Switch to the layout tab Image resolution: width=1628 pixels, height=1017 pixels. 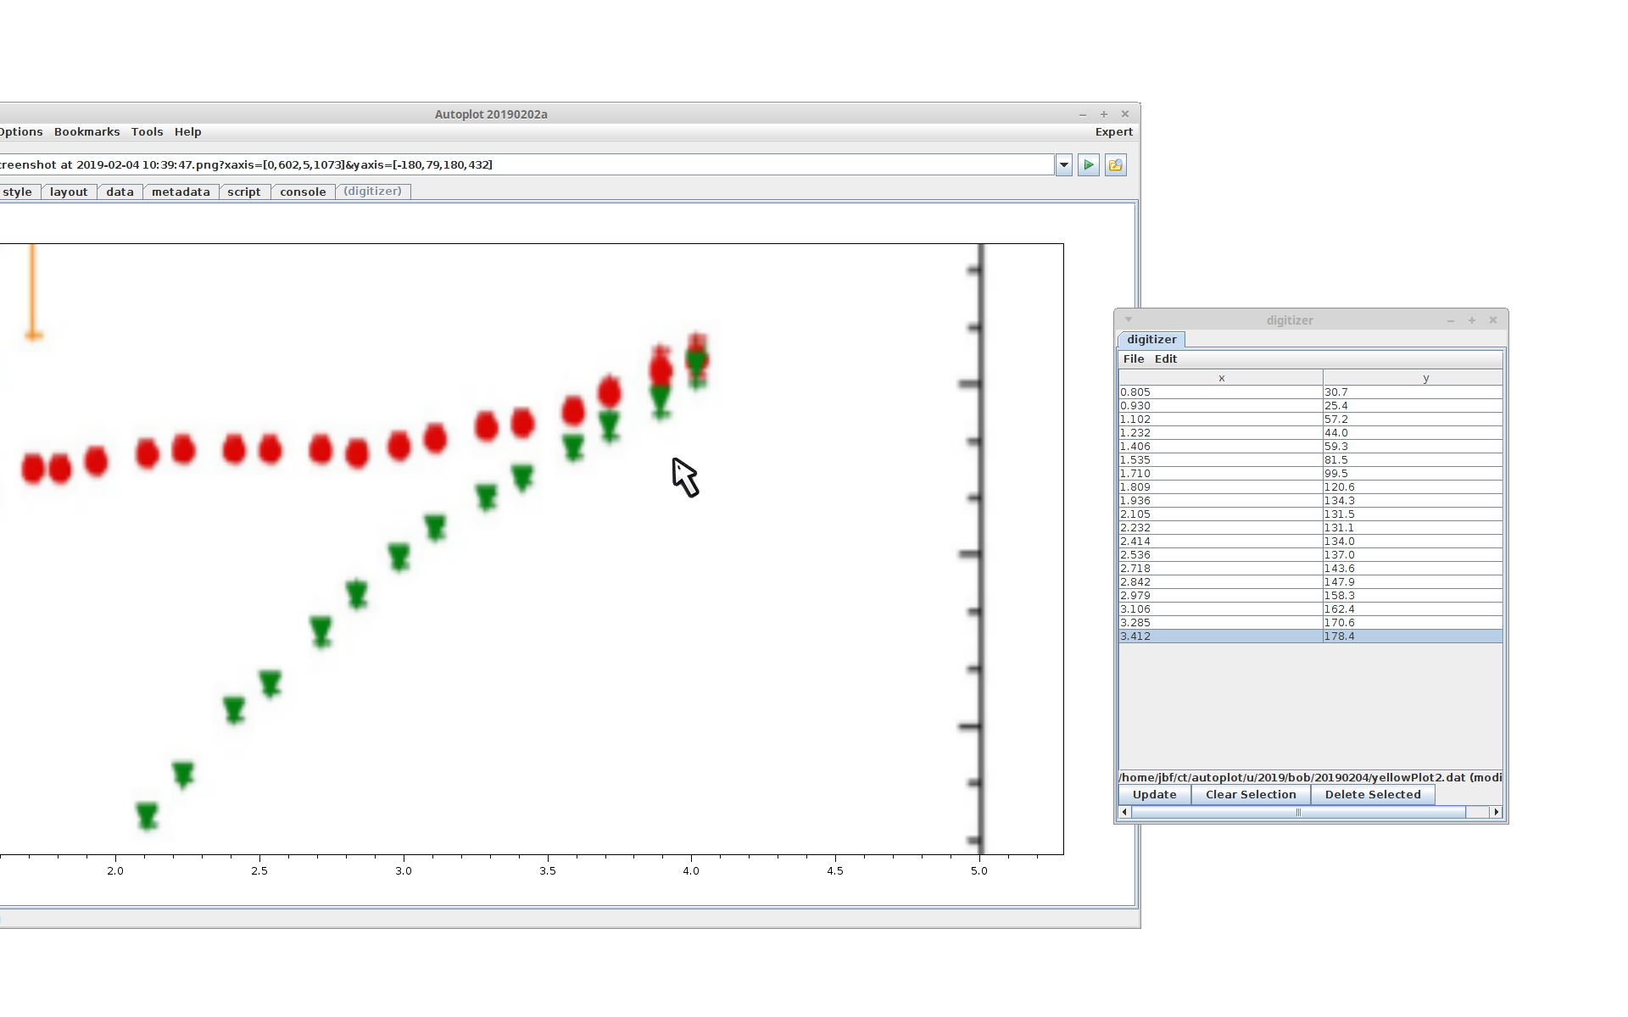[x=69, y=192]
